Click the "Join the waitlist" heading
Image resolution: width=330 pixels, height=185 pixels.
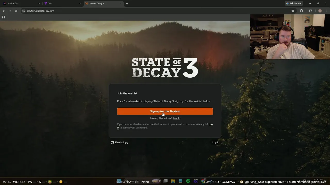[127, 94]
